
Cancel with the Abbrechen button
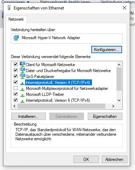pos(114,160)
